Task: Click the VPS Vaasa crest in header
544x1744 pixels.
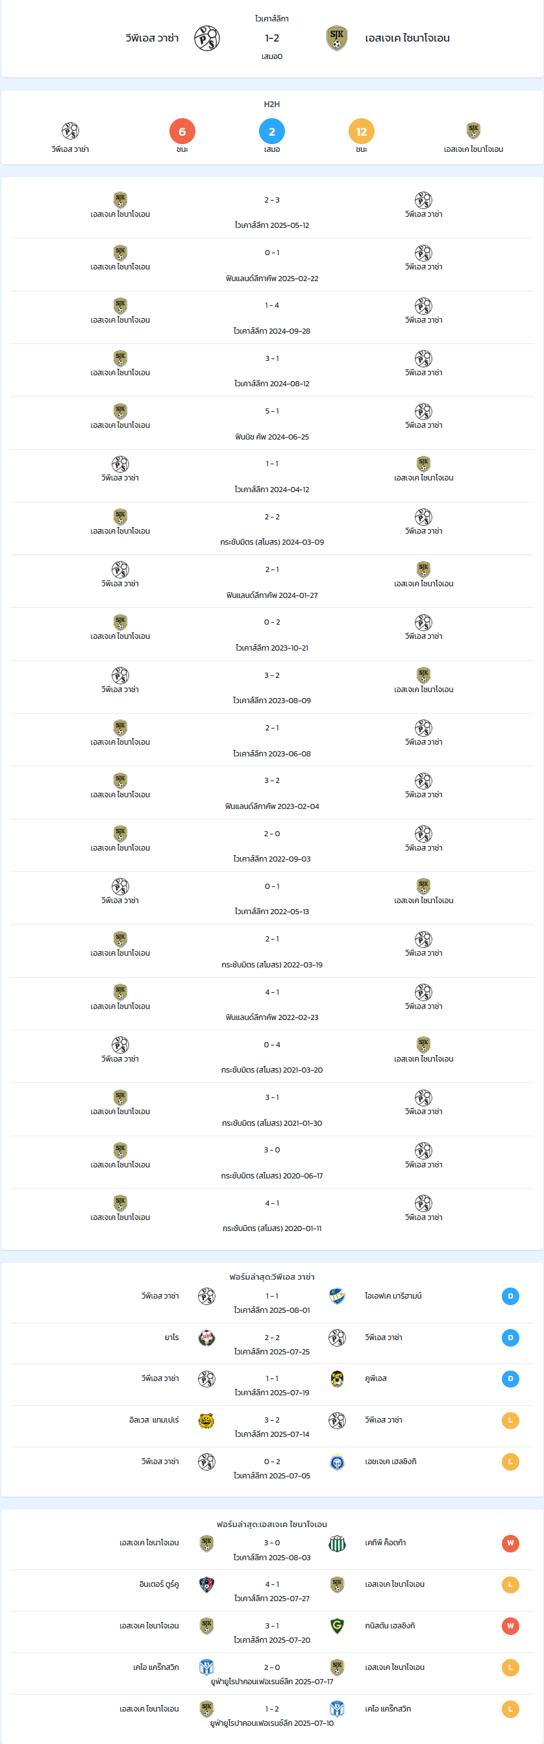Action: pos(207,38)
